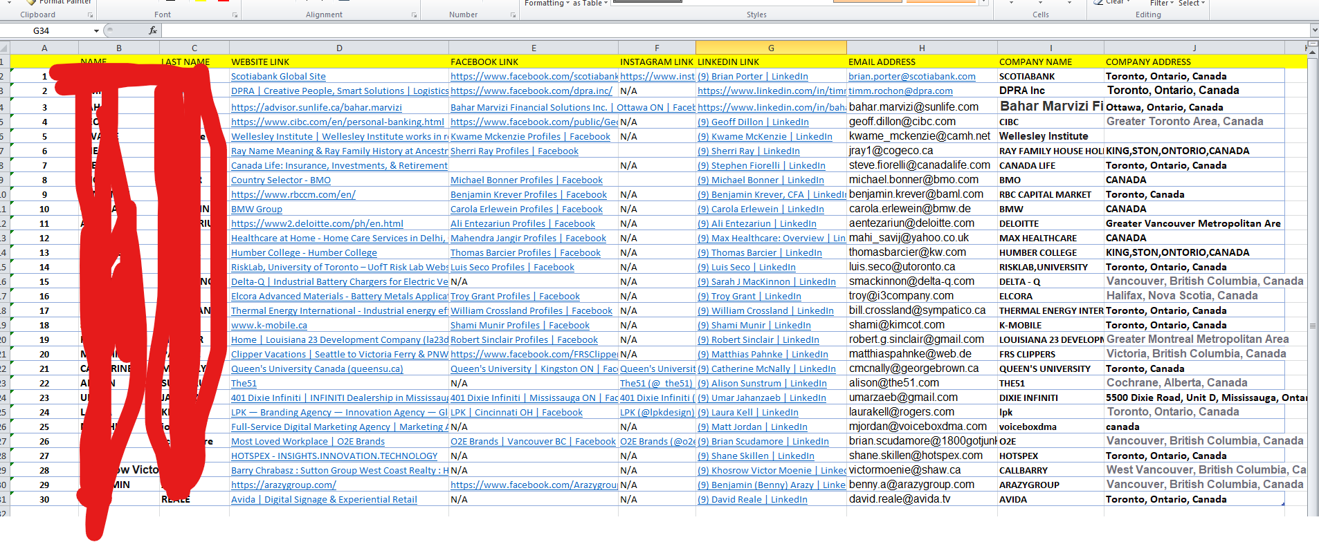Open the Conditional Formatting dropdown
This screenshot has height=542, width=1319.
pos(546,3)
